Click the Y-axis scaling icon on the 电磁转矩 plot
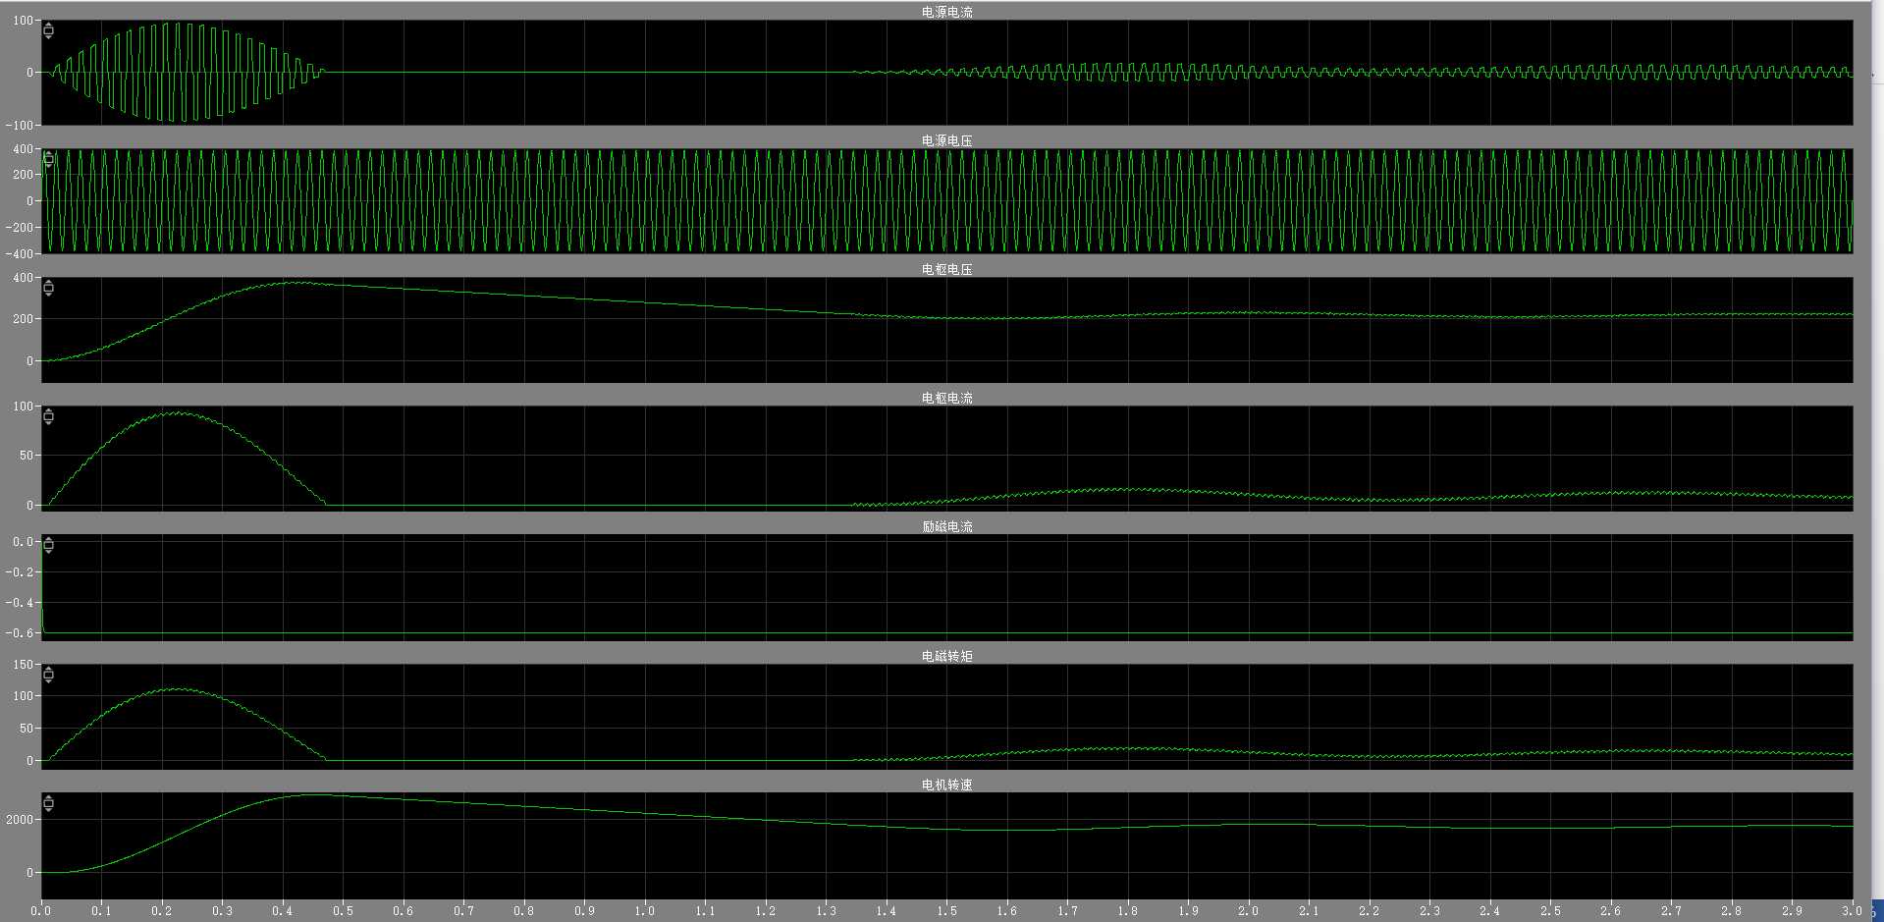Screen dimensions: 1884x922 point(48,675)
